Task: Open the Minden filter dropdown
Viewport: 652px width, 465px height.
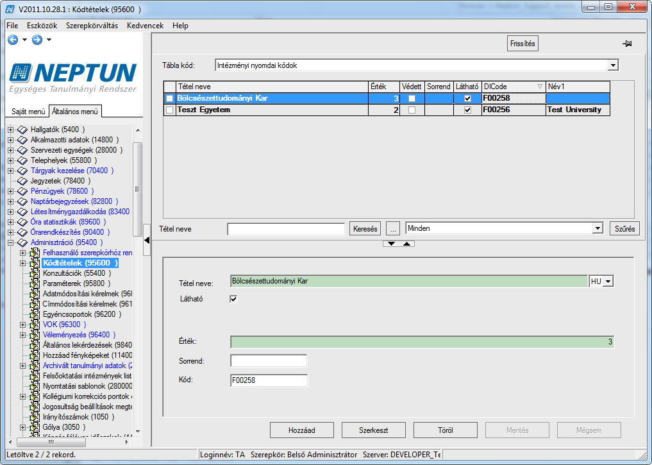Action: (x=598, y=228)
